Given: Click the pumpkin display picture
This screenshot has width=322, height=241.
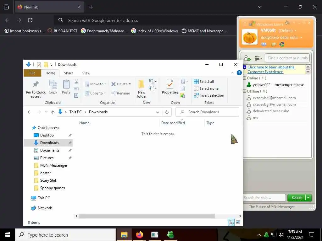Looking at the screenshot, I should (x=249, y=37).
